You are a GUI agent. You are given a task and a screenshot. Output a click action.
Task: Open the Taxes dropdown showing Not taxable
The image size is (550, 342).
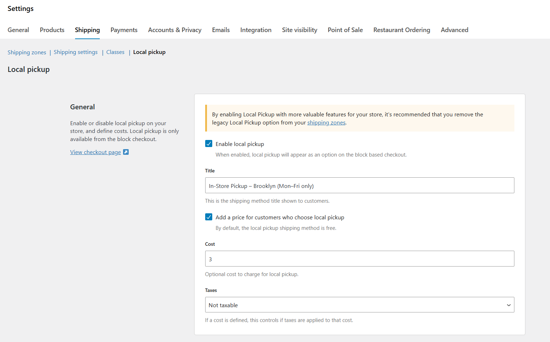point(360,305)
